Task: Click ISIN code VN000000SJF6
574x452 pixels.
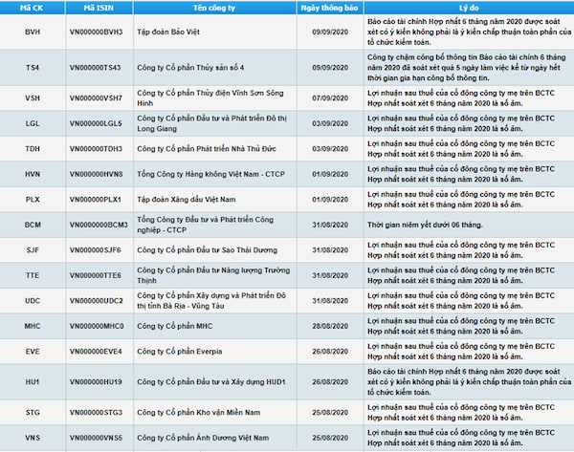Action: (95, 250)
